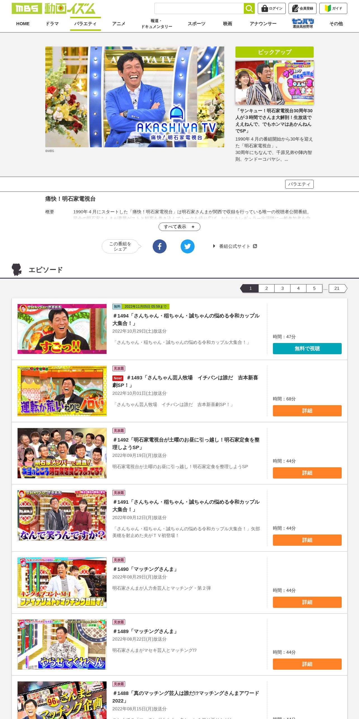Open #1492 明石家電視台が土曜のお昼 title

pos(186,443)
